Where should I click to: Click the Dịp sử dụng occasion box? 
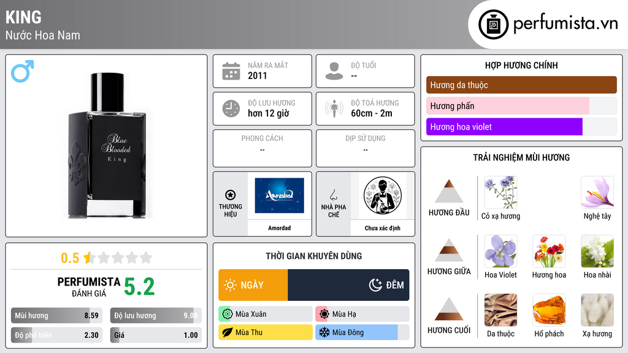pyautogui.click(x=366, y=148)
